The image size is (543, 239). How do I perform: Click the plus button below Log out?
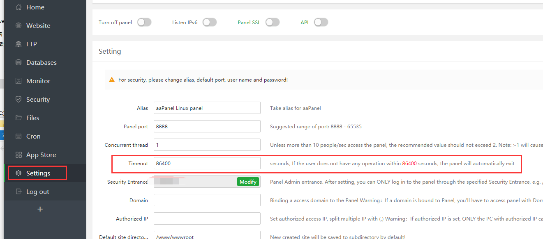point(40,209)
